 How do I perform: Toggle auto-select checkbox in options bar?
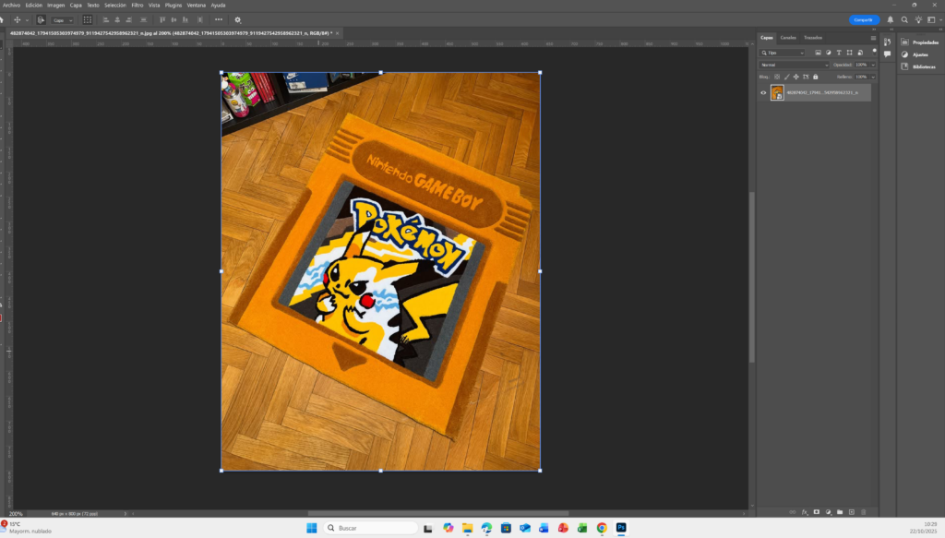click(x=41, y=19)
